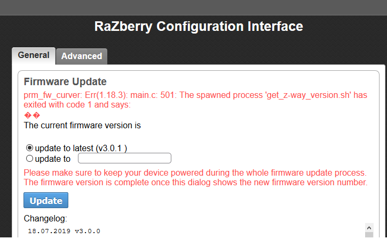The width and height of the screenshot is (387, 239).
Task: Click the '(v3.0.1)' latest version label
Action: click(x=112, y=147)
